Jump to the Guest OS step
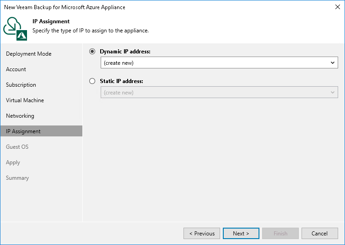The image size is (345, 245). click(x=17, y=147)
